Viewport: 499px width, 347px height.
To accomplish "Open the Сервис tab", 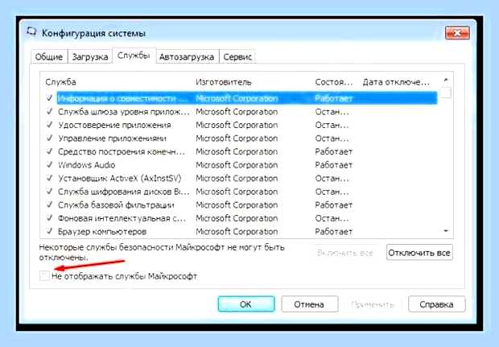I will [237, 57].
